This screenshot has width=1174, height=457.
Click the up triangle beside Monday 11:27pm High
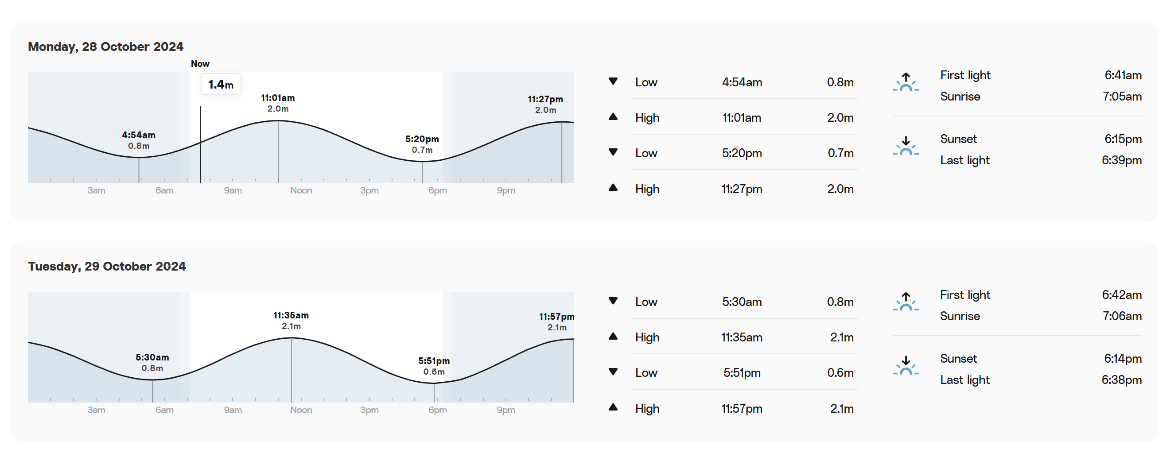click(x=613, y=188)
